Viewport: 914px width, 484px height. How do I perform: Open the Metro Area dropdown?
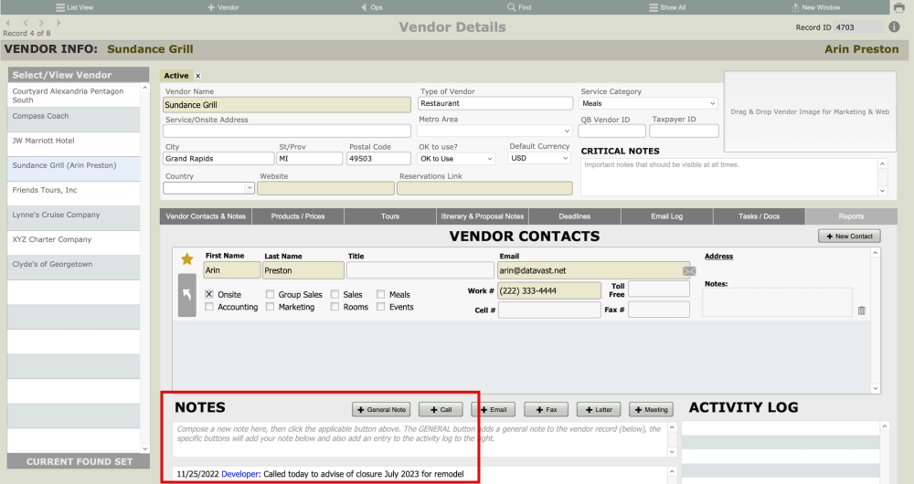494,132
